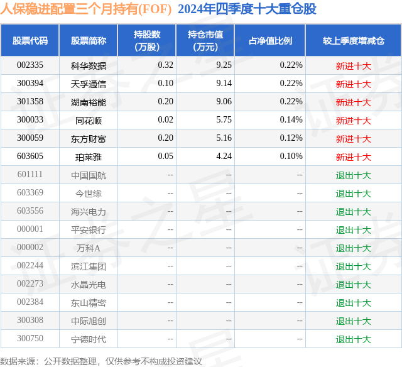Select stock code 002384
Screen dimensions: 402x367
[x=30, y=302]
